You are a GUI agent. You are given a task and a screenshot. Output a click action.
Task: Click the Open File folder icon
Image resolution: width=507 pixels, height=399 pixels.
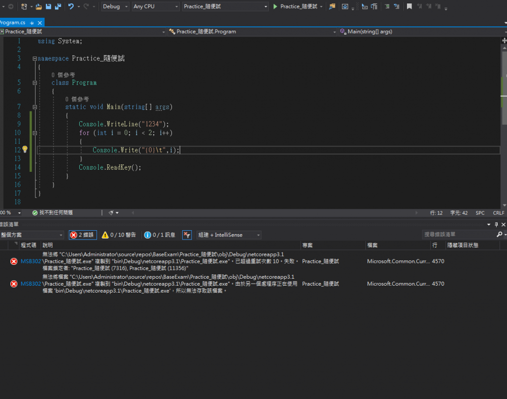coord(38,6)
